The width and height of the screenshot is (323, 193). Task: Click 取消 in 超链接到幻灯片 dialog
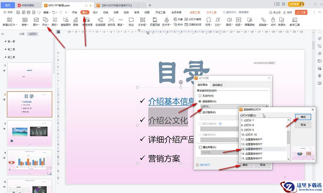(303, 125)
